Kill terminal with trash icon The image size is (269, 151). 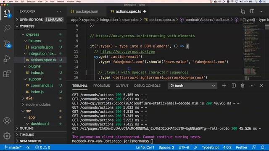pos(243,86)
